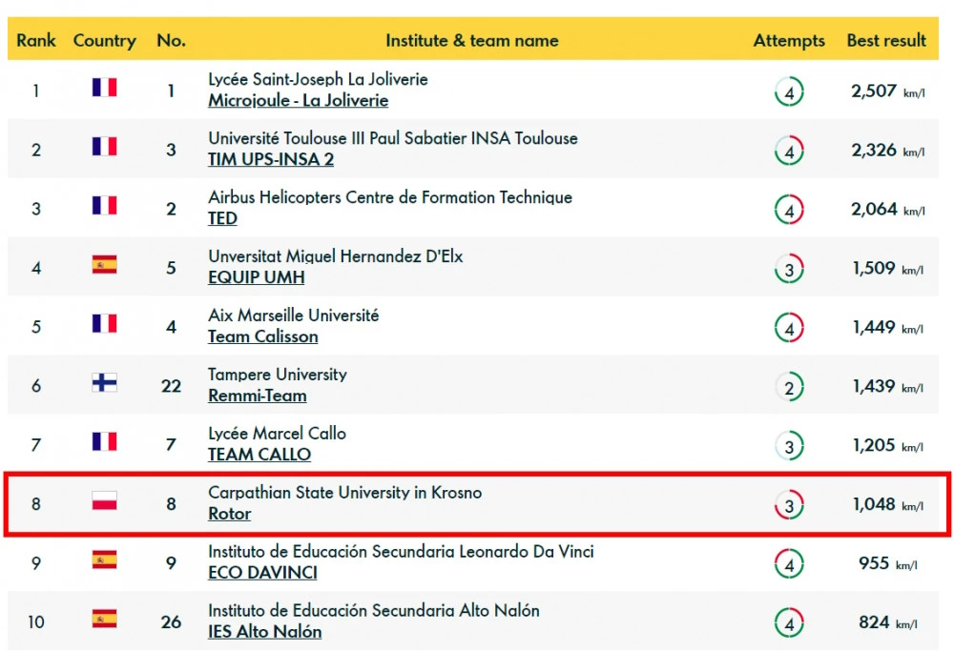This screenshot has width=954, height=651.
Task: Sort by the Rank column header
Action: (36, 40)
